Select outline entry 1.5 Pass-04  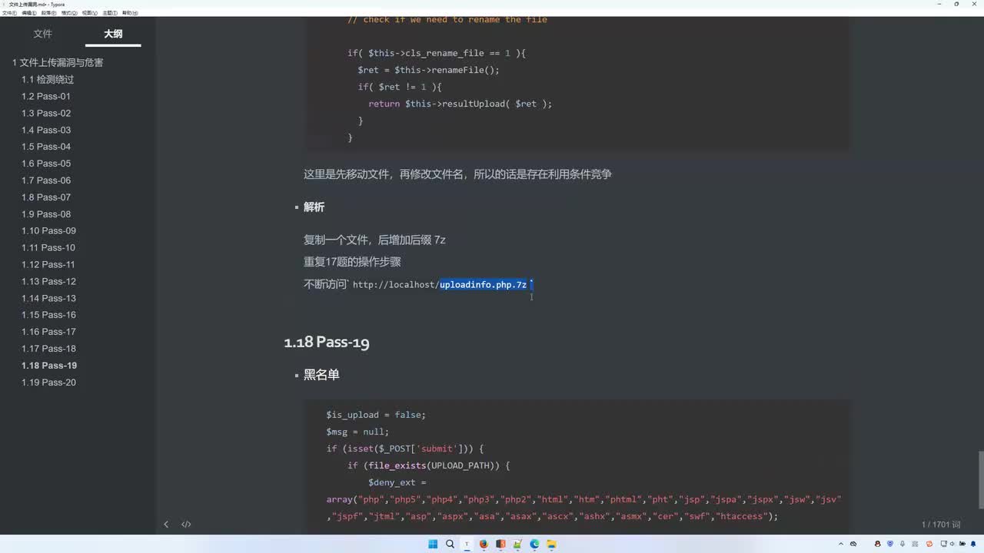tap(46, 147)
